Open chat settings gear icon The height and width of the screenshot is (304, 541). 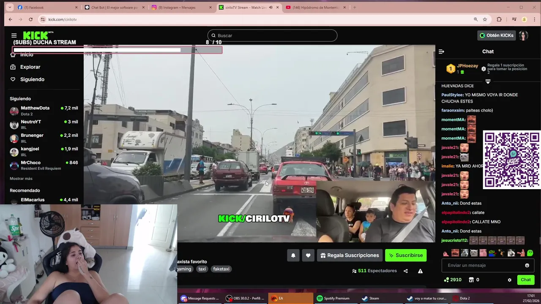pos(509,280)
